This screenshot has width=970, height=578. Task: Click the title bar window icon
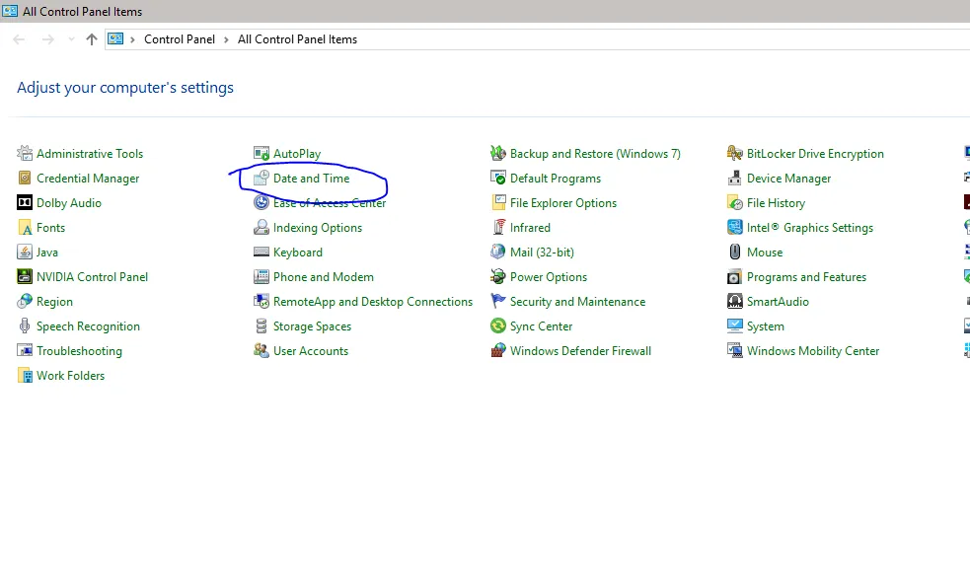pyautogui.click(x=10, y=11)
